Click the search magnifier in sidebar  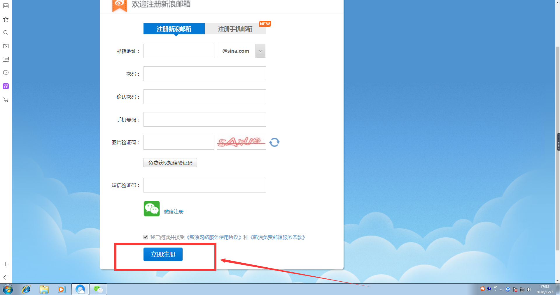[x=6, y=33]
